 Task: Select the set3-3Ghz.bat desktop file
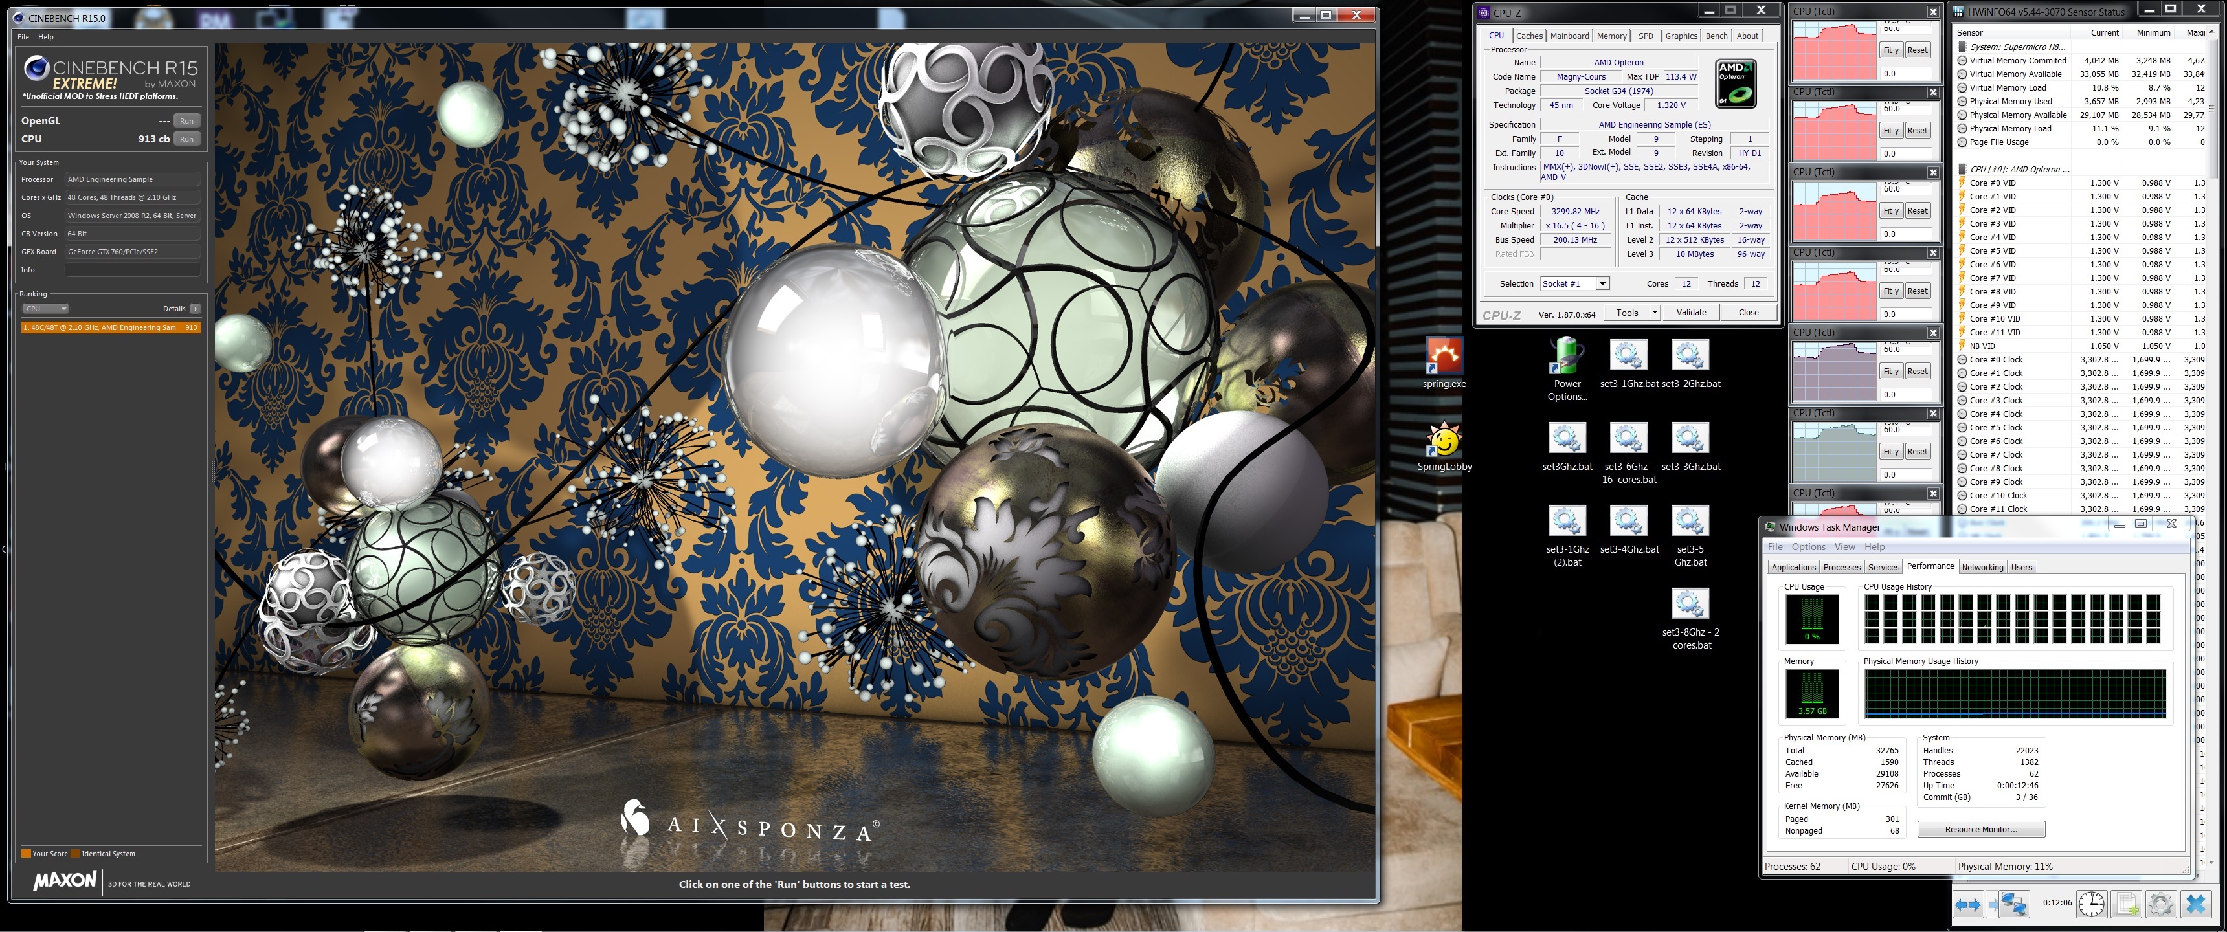coord(1691,446)
